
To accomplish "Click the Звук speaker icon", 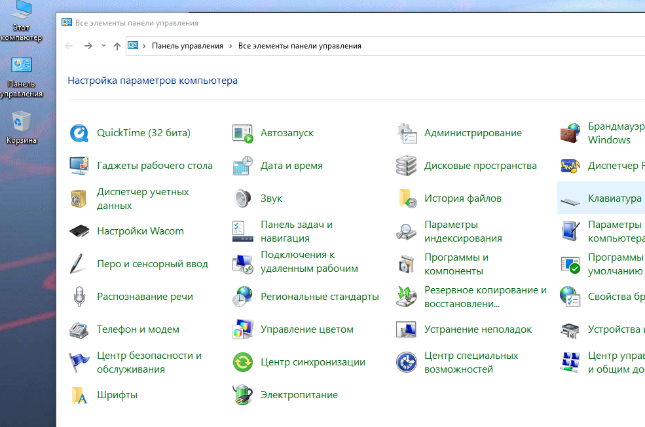I will click(243, 198).
